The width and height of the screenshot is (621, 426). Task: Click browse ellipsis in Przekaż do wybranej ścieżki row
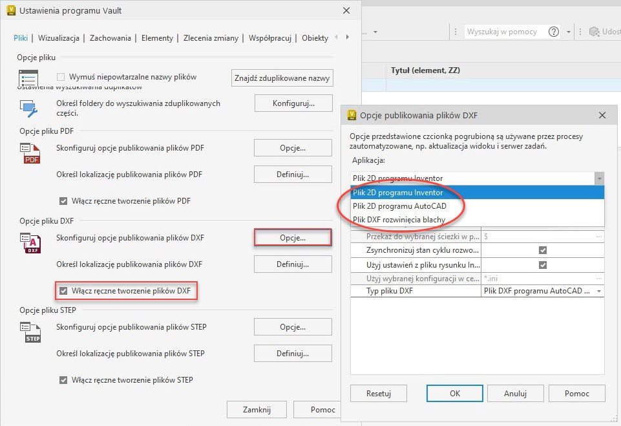[599, 237]
